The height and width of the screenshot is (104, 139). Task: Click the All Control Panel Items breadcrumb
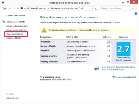(x=37, y=9)
